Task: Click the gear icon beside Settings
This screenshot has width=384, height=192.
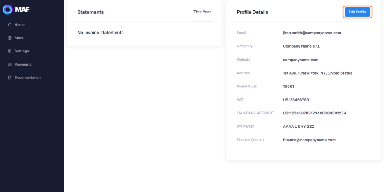Action: [x=10, y=51]
